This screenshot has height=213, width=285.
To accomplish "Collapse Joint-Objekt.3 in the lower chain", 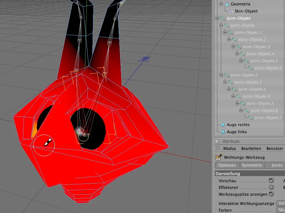I will 229,89.
